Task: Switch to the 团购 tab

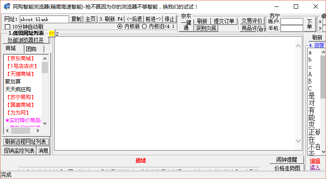Action: point(31,49)
